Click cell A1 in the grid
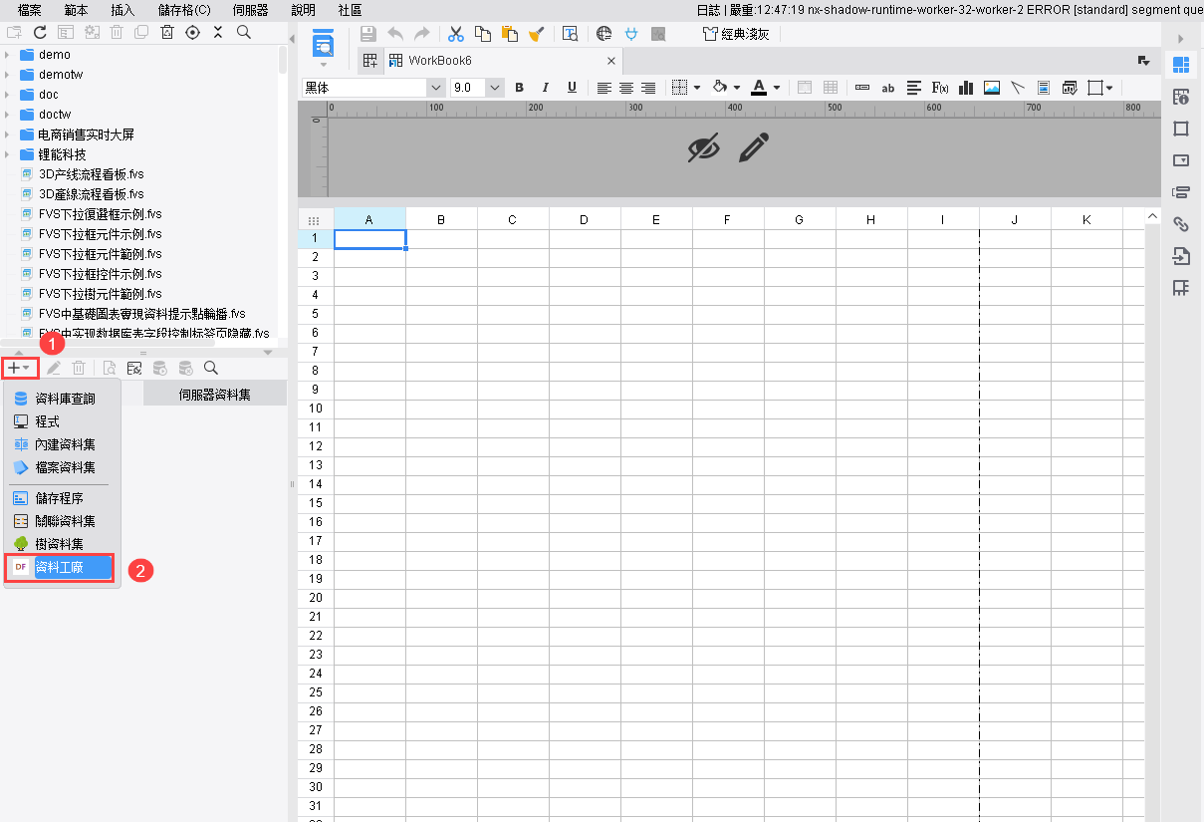Screen dimensions: 1204x822 pos(369,239)
